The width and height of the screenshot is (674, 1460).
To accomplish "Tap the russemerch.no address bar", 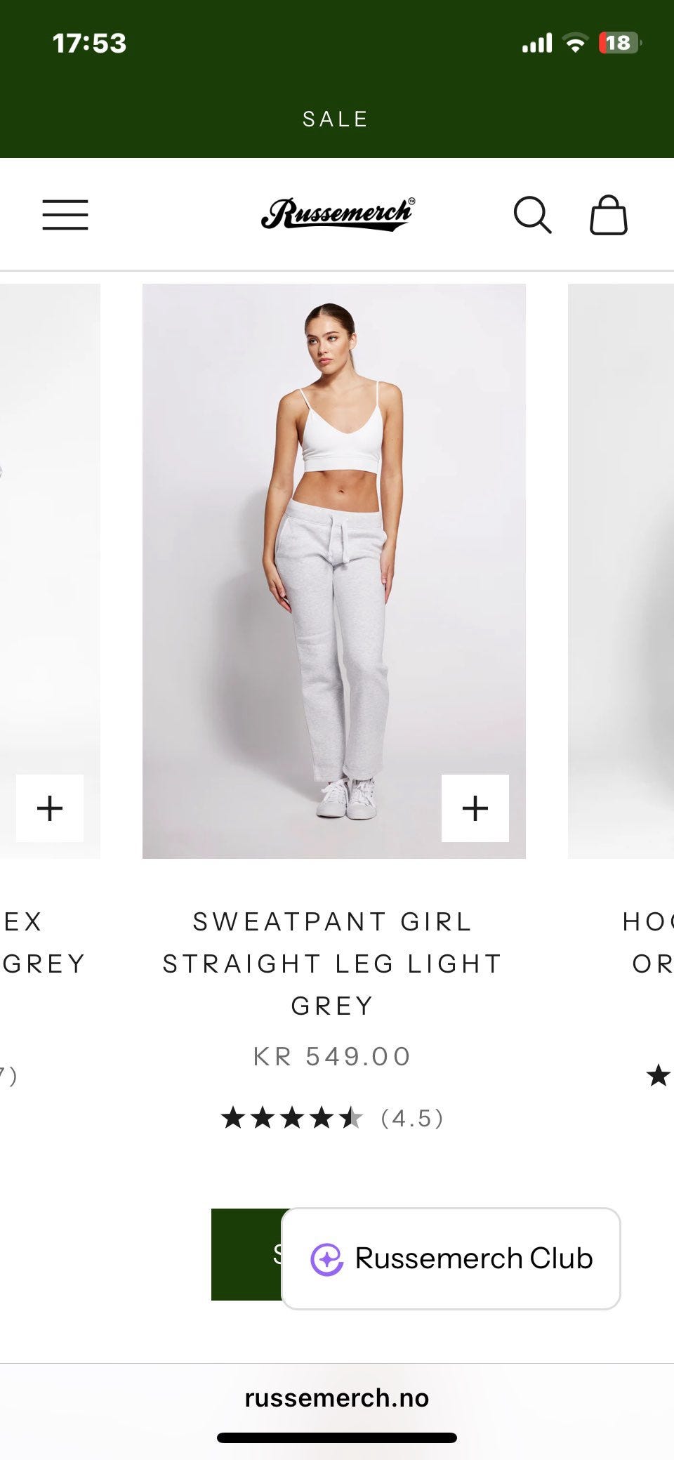I will click(337, 1397).
